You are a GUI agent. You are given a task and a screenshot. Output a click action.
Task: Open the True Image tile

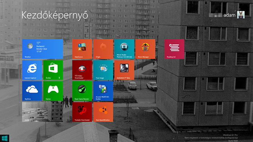pyautogui.click(x=103, y=70)
